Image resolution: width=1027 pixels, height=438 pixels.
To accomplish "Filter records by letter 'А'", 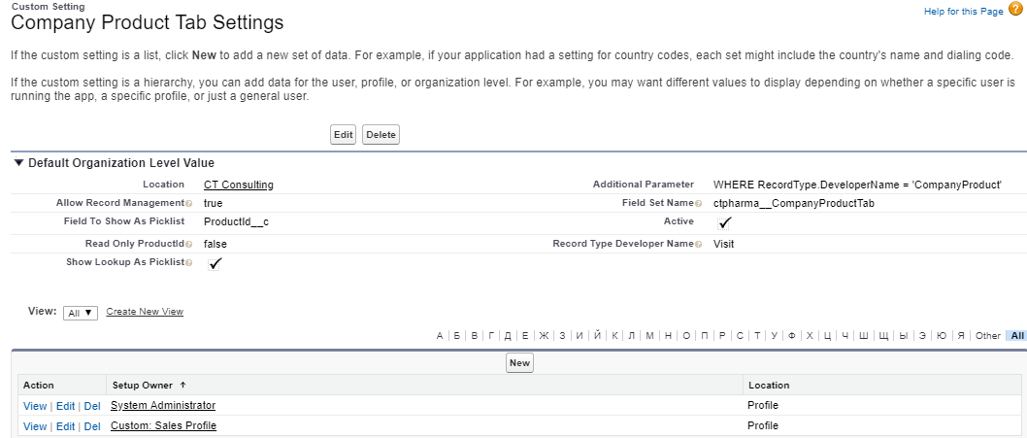I will coord(440,335).
